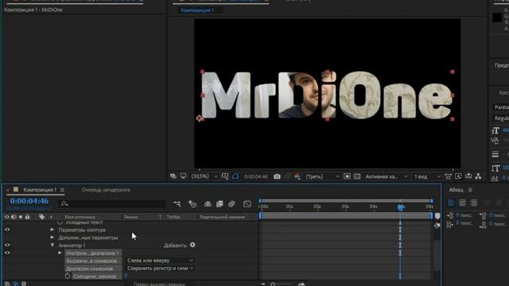Click the leftmost layer switches icon at timeline bottom
The image size is (509, 286).
tap(7, 284)
